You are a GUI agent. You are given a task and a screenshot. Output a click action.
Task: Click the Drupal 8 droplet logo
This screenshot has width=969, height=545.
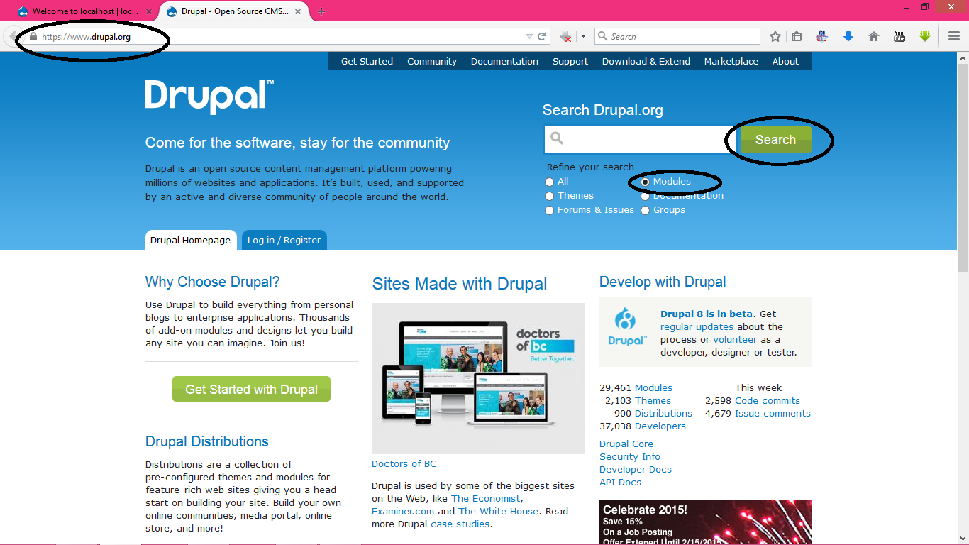click(x=626, y=326)
